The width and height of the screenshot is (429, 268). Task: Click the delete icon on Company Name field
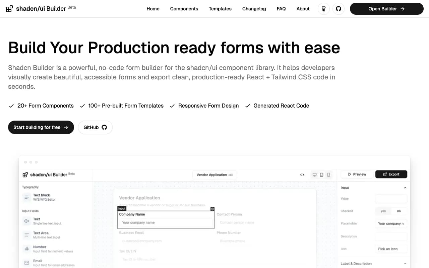[x=212, y=208]
